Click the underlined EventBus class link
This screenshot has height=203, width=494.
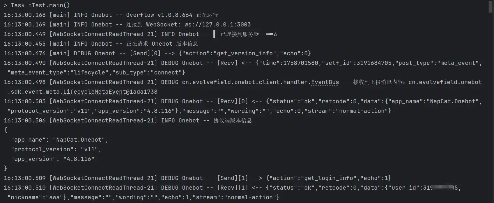pyautogui.click(x=325, y=82)
